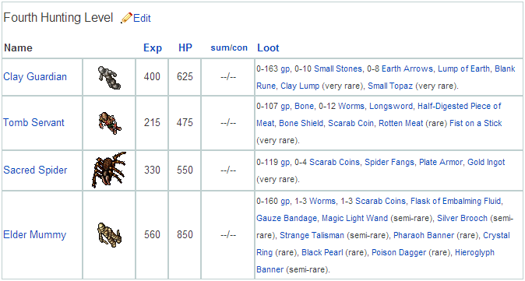Screen dimensions: 525x281
Task: Click the HP column header
Action: click(185, 47)
